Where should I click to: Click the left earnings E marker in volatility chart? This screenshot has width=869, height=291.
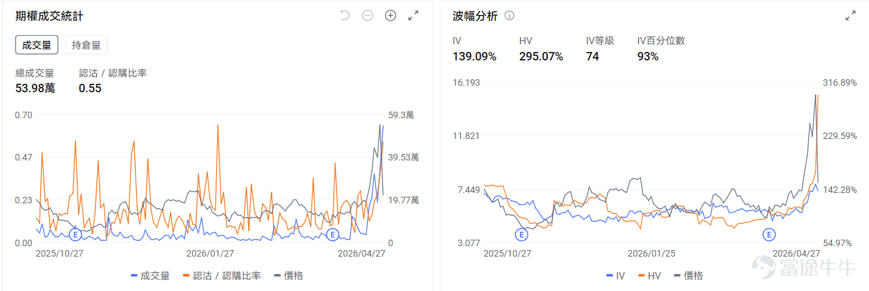pos(521,234)
